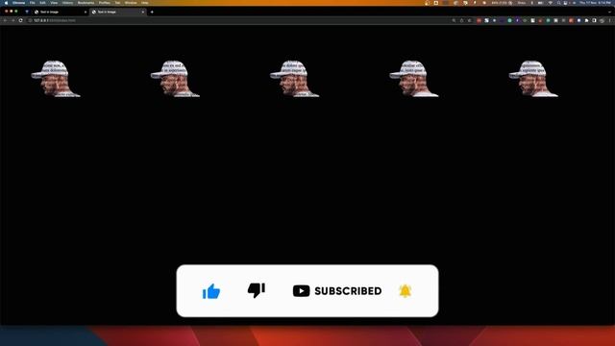Screen dimensions: 615x346
Task: Click the Wi-Fi icon in macOS menu bar
Action: pyautogui.click(x=551, y=3)
